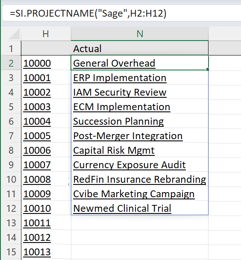Click the fill handle of cell N2
This screenshot has width=241, height=260.
[208, 69]
